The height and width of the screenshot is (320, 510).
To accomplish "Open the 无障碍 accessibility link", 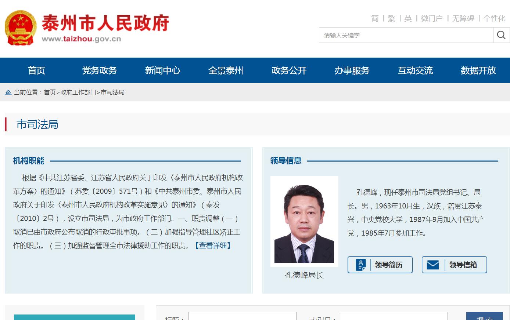I will (x=463, y=18).
